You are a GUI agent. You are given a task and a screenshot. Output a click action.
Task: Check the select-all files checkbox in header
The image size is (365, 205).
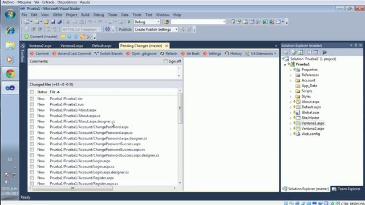(x=32, y=92)
